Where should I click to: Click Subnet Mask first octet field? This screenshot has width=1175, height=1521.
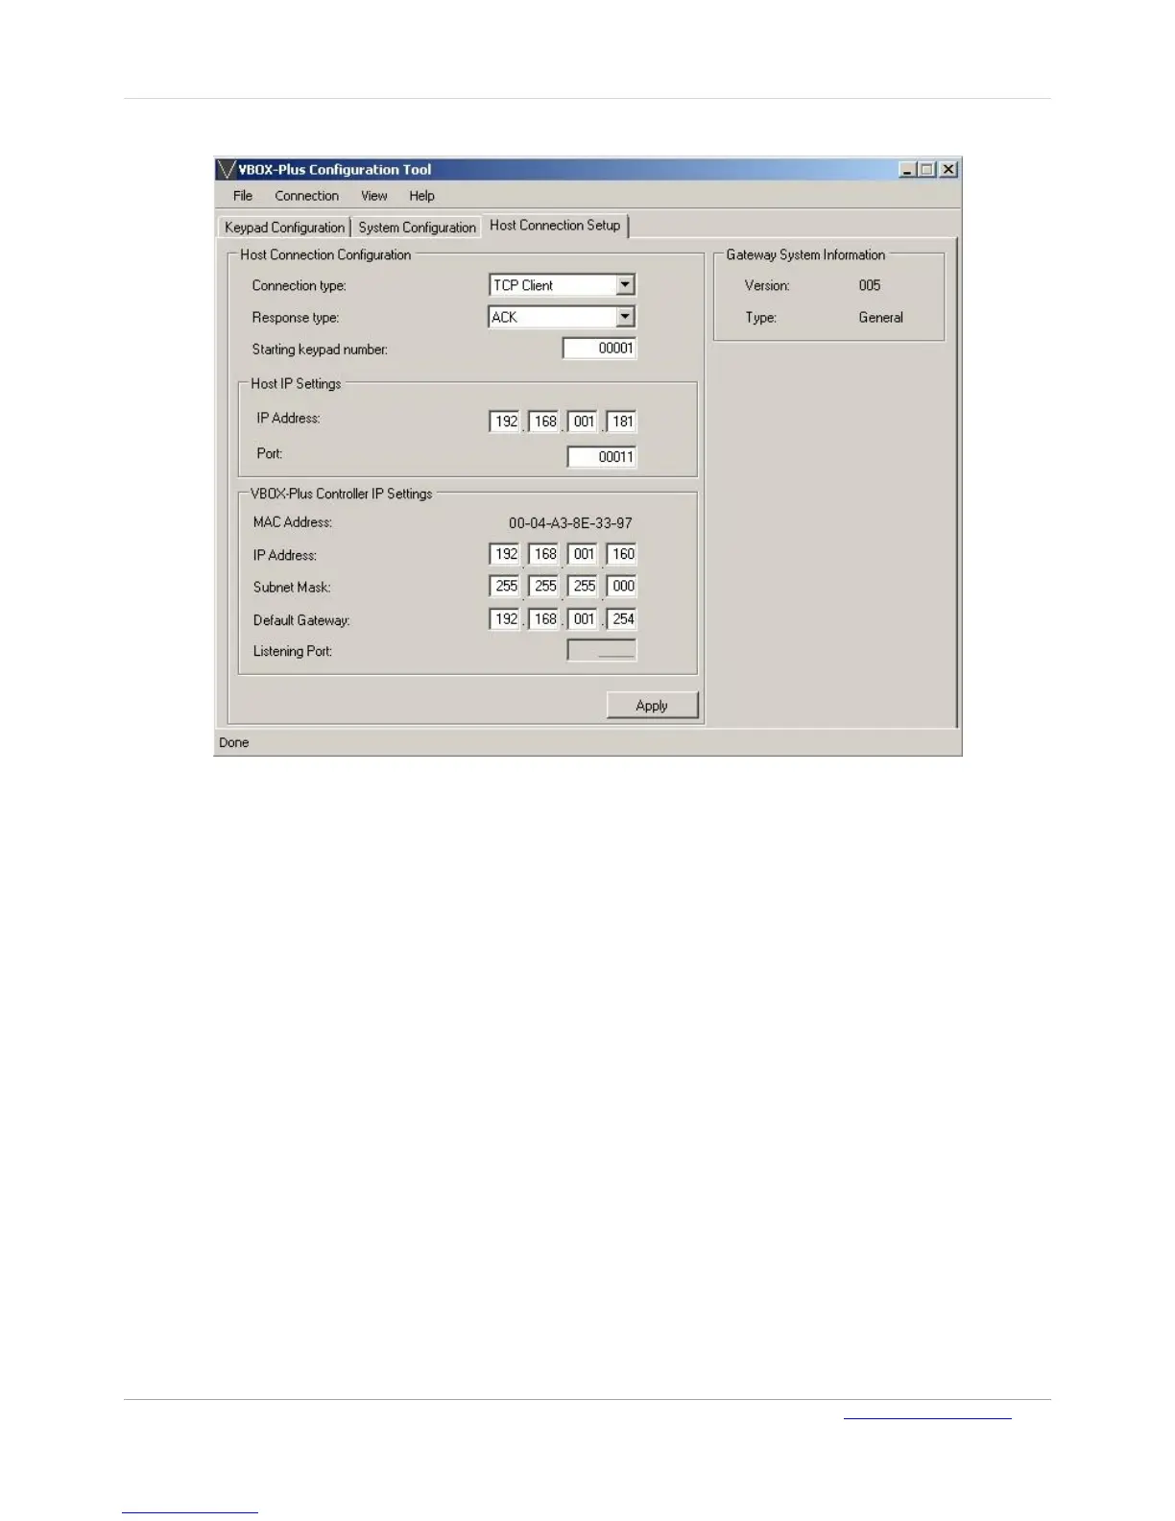[x=505, y=586]
